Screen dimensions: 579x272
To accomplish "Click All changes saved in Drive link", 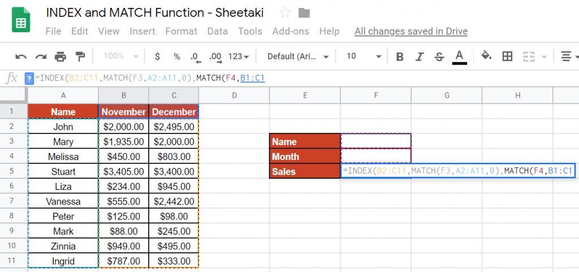I will 411,31.
